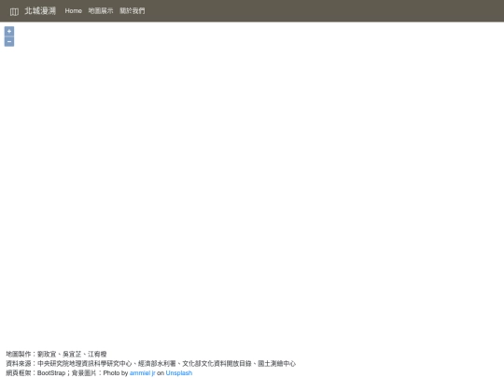504x378 pixels.
Task: Open the 北城漫溯 brand link
Action: (x=40, y=11)
